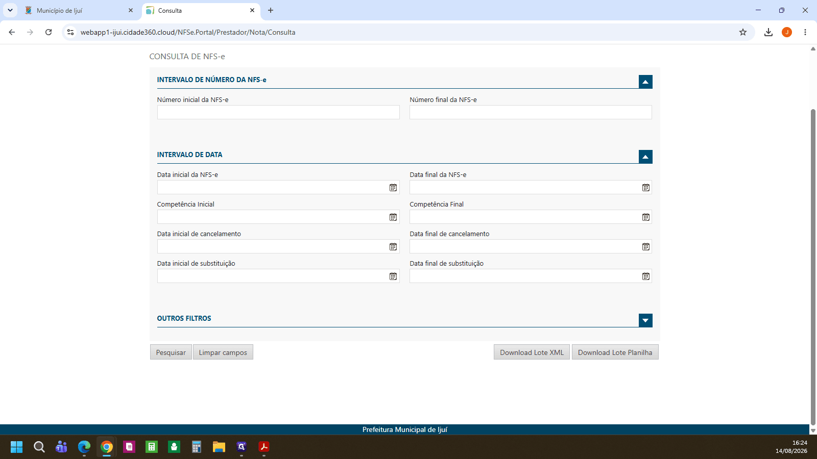Focus the Número final da NFS-e field
Screen dimensions: 817x459
(x=531, y=112)
